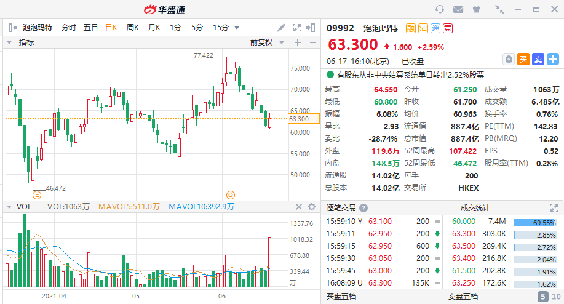Click the blue 卖 sell button
Screen dimensions: 564x304
[x=538, y=59]
